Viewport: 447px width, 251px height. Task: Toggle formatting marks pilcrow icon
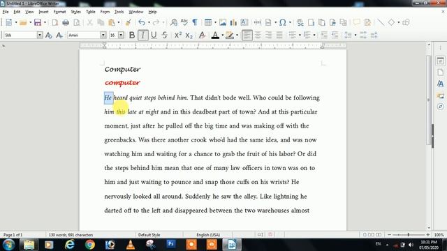point(195,22)
